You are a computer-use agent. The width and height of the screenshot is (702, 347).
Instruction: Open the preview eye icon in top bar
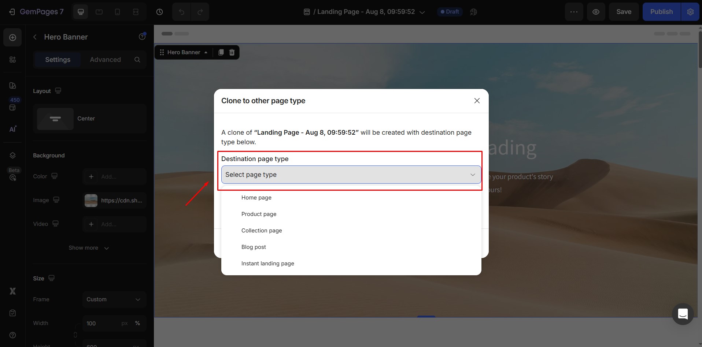(596, 11)
